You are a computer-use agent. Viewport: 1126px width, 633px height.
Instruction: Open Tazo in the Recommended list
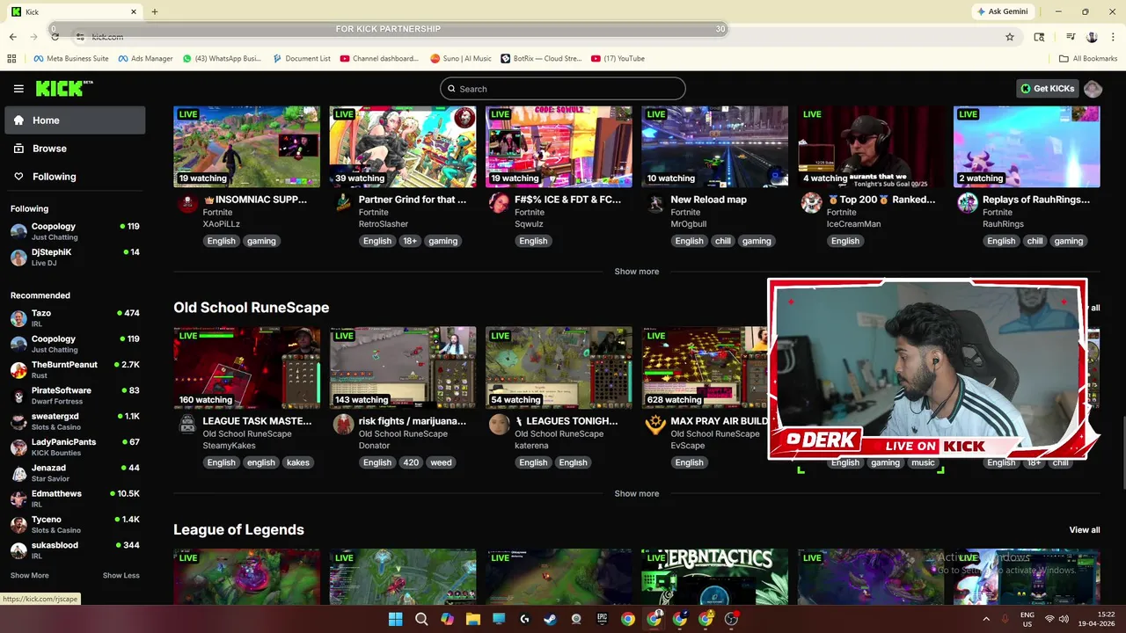pos(75,317)
